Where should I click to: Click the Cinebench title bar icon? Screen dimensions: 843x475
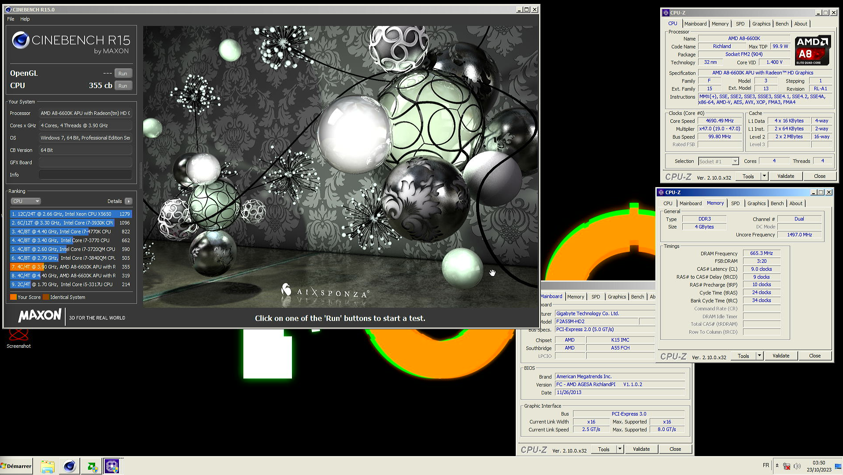tap(8, 9)
